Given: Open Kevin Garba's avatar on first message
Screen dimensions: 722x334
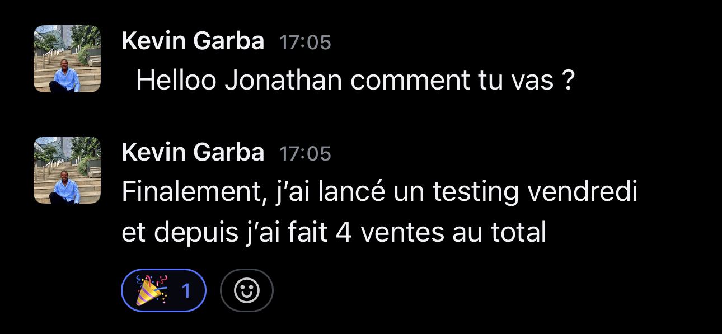Looking at the screenshot, I should (x=67, y=59).
